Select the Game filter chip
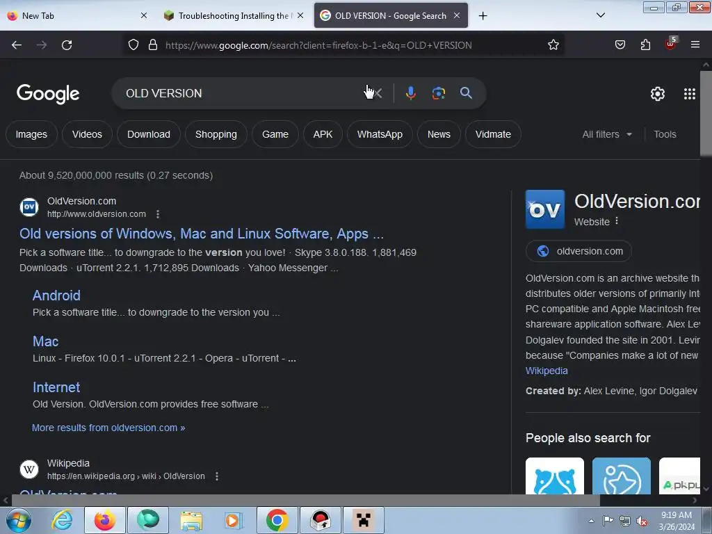Image resolution: width=712 pixels, height=534 pixels. tap(275, 134)
